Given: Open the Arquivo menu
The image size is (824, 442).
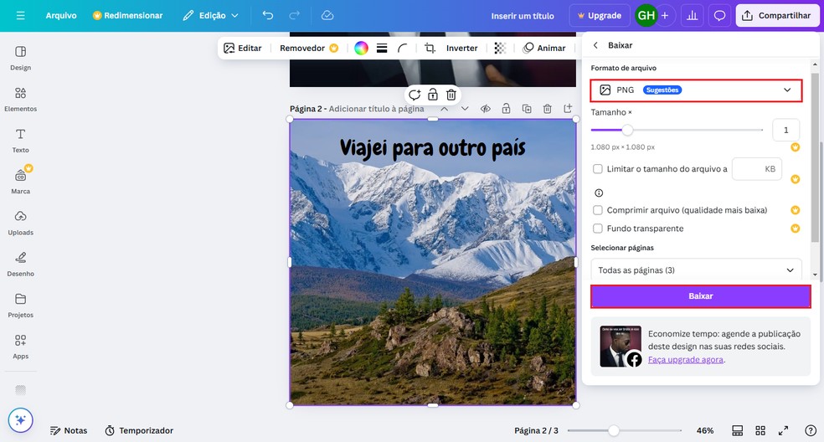Looking at the screenshot, I should (61, 16).
